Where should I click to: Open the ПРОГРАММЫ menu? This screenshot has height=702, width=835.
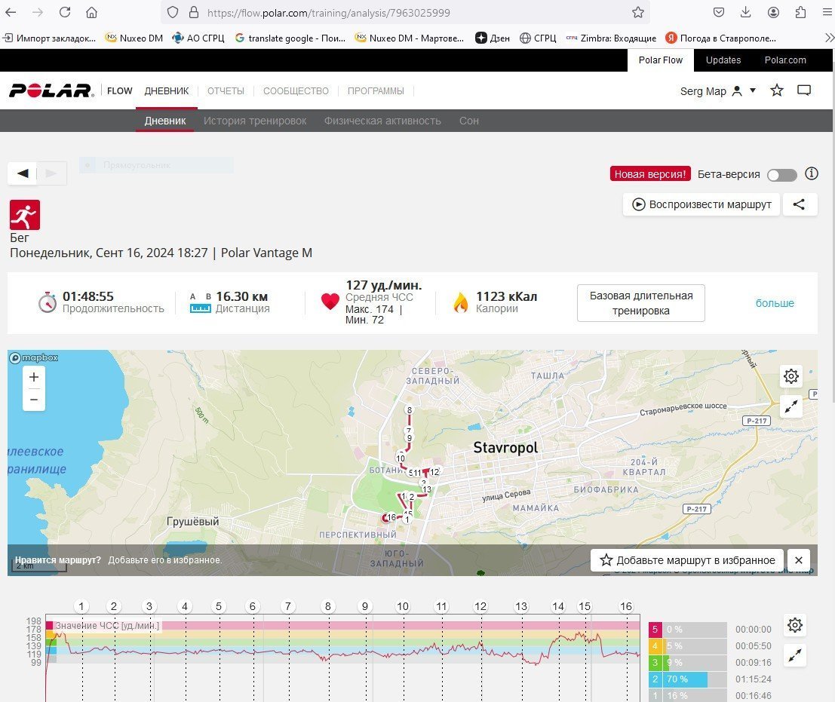coord(376,91)
